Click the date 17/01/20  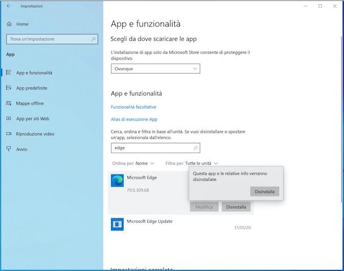[242, 228]
